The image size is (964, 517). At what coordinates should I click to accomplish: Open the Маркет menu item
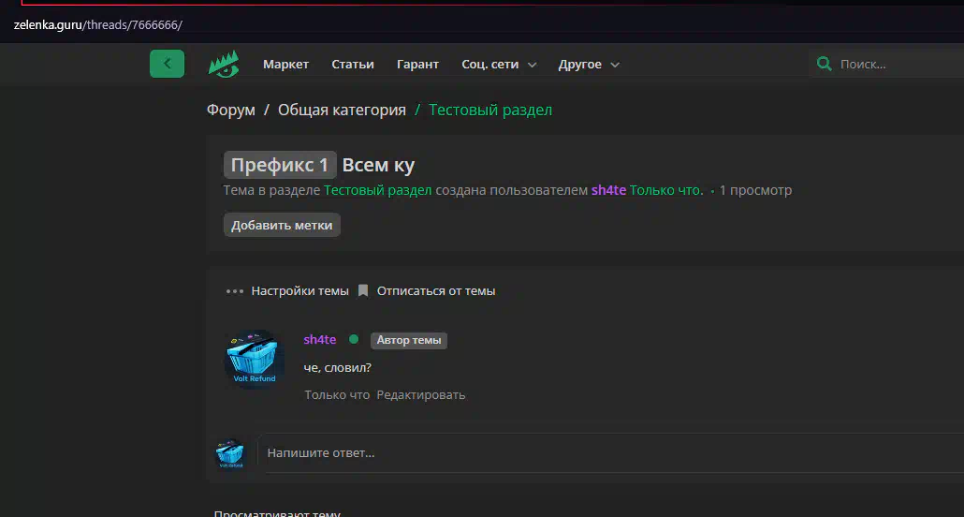point(285,64)
